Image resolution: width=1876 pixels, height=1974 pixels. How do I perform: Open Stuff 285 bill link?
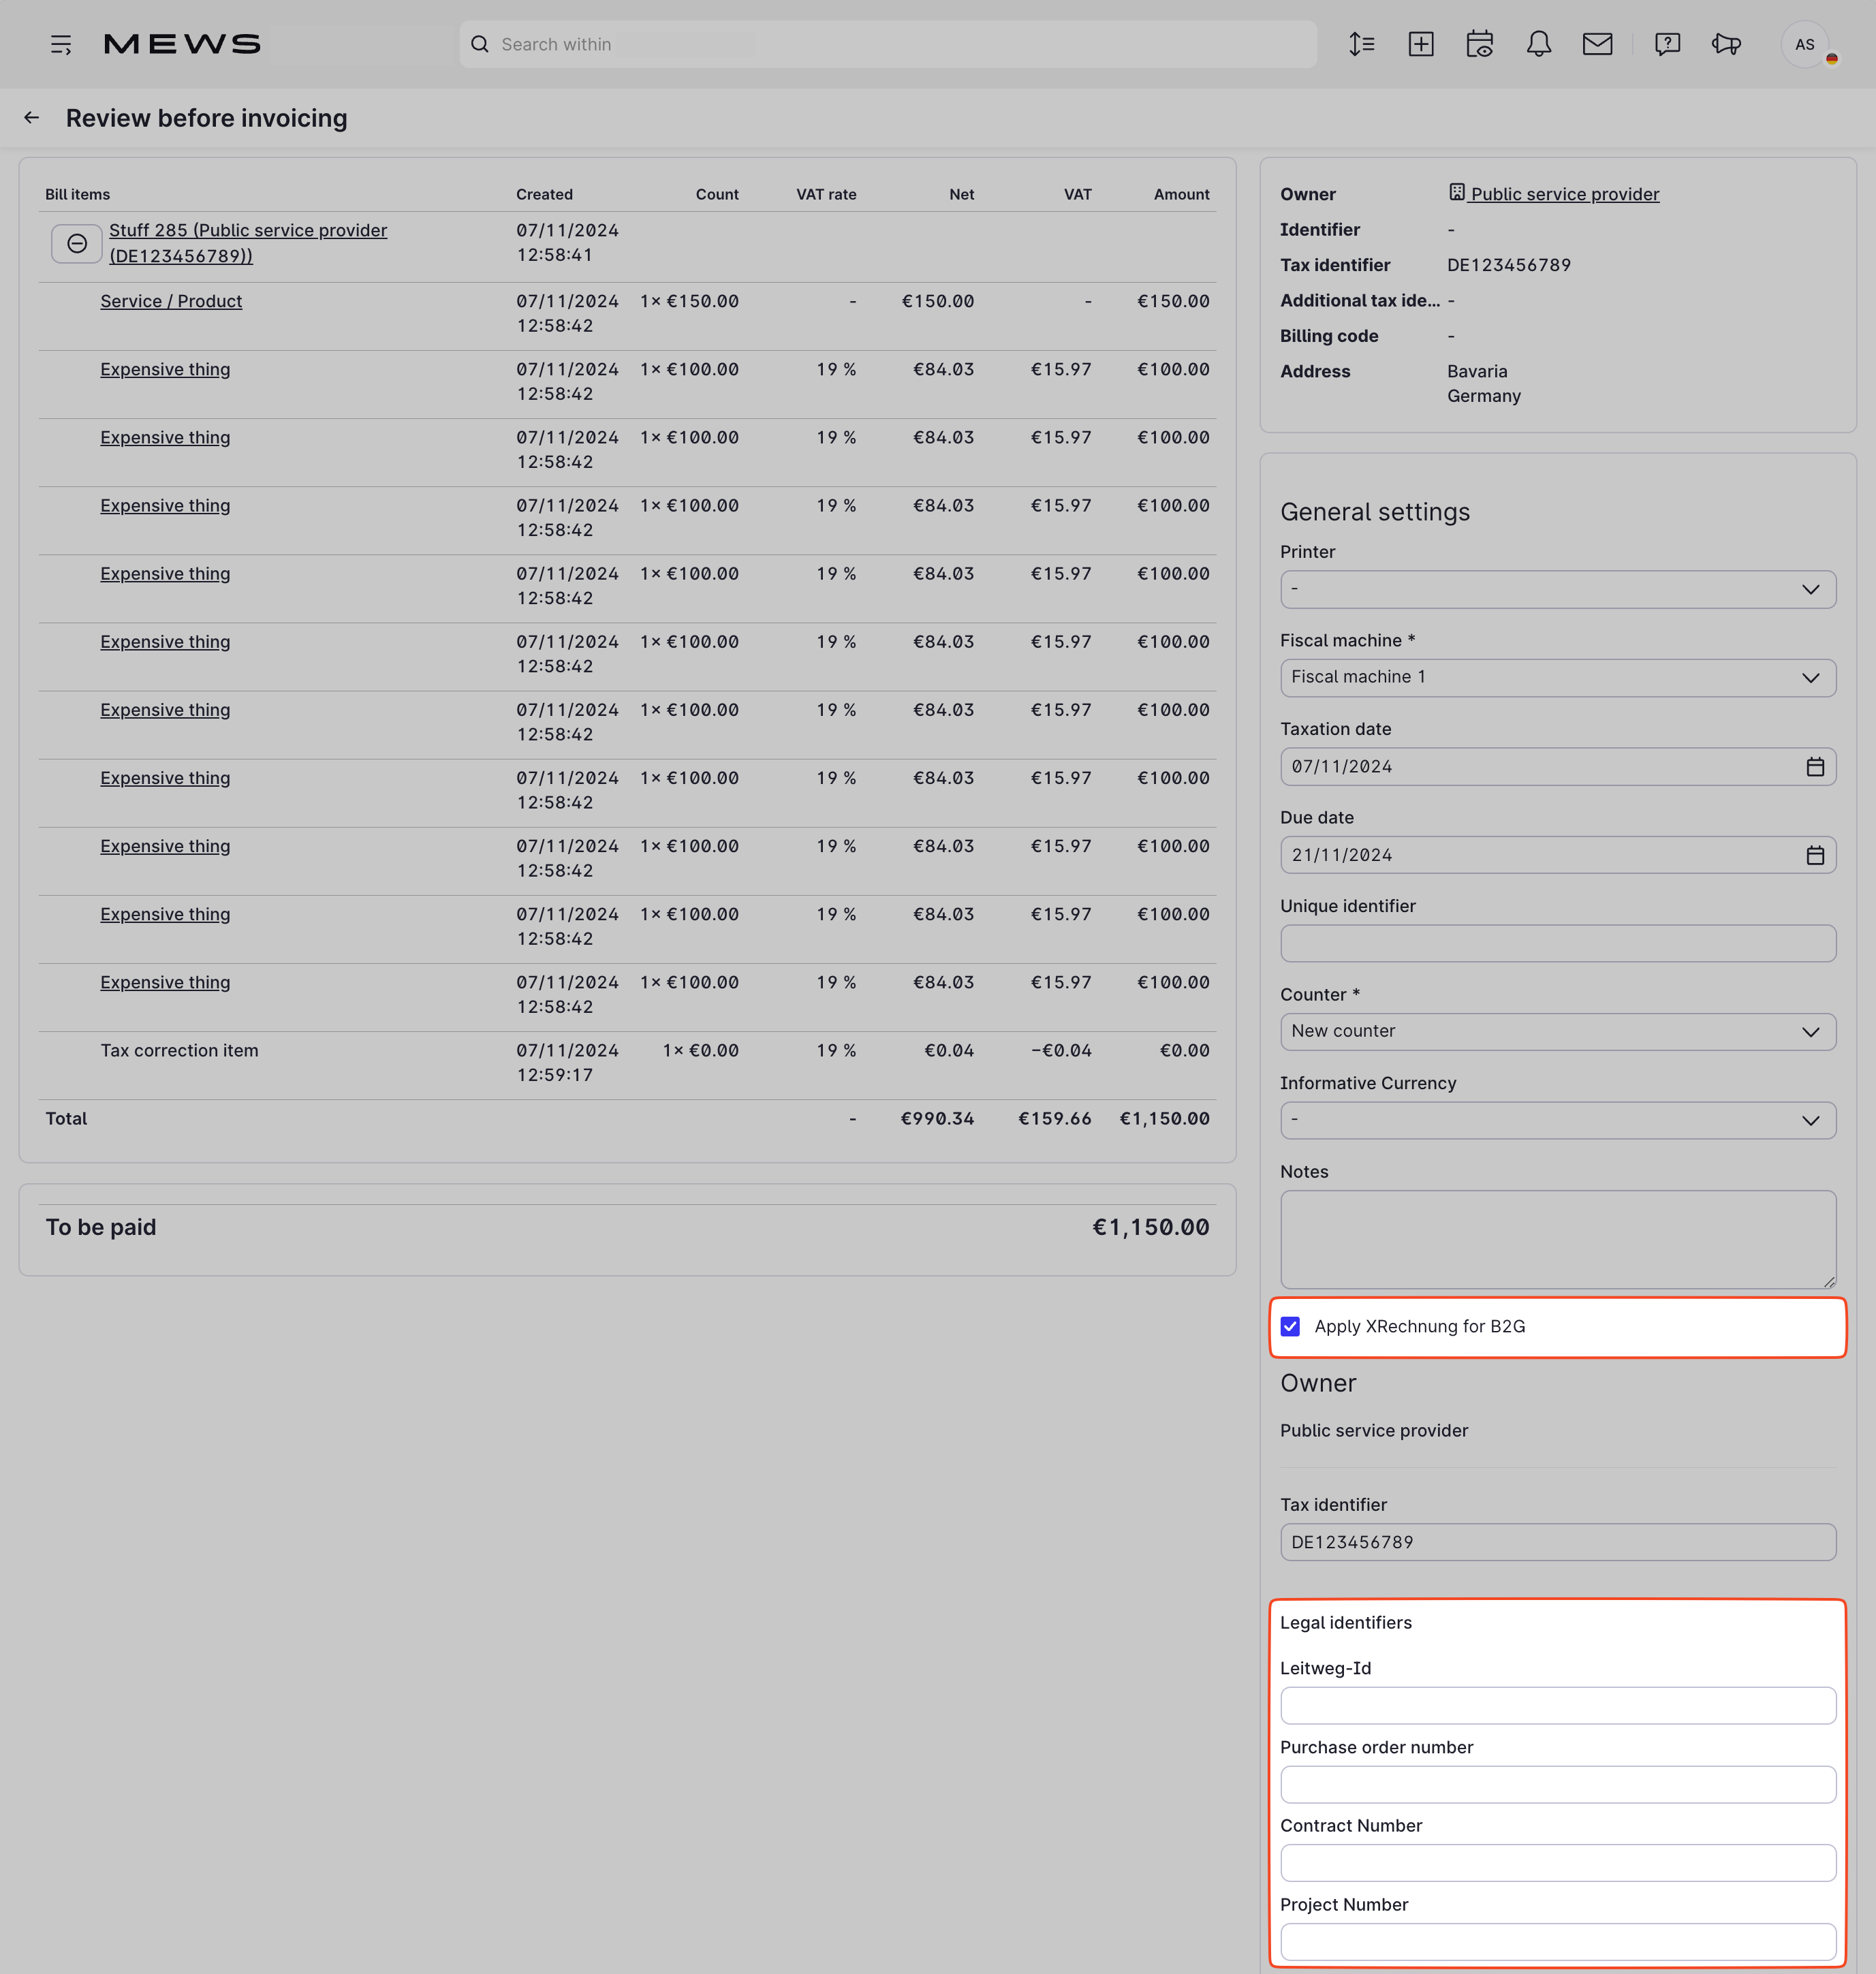point(248,243)
